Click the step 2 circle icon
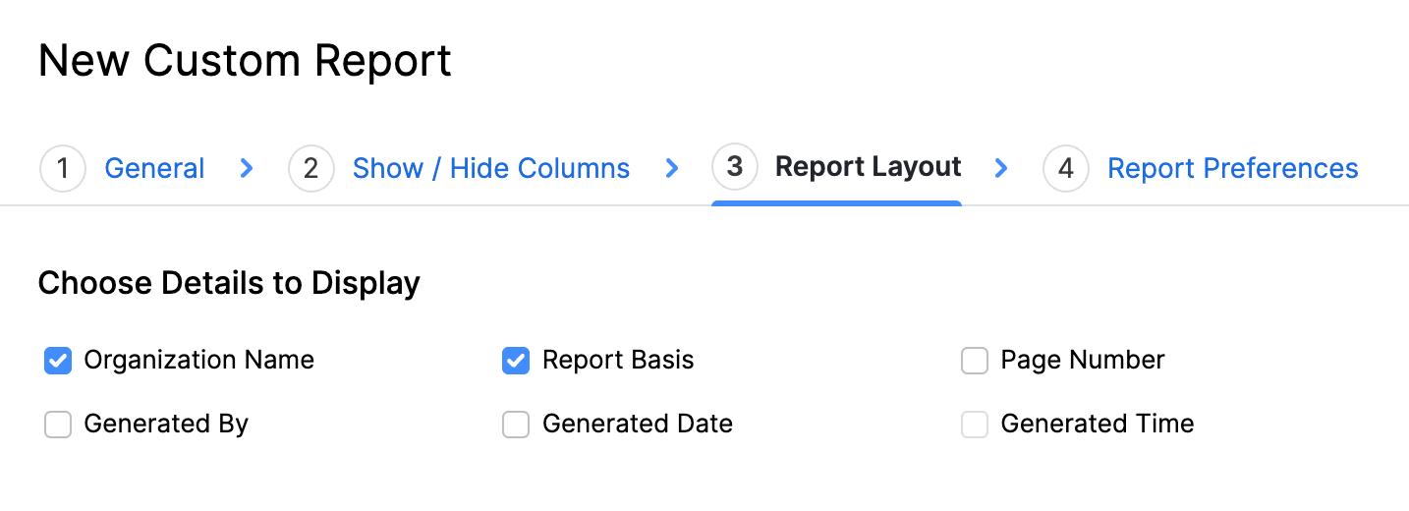 pyautogui.click(x=310, y=169)
